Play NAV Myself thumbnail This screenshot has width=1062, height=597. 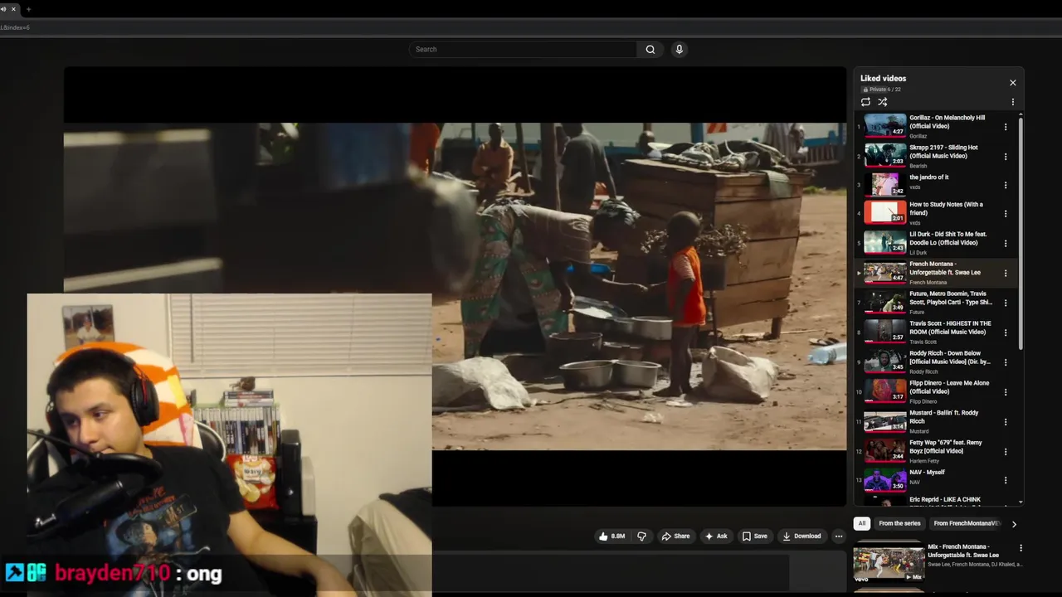(885, 480)
